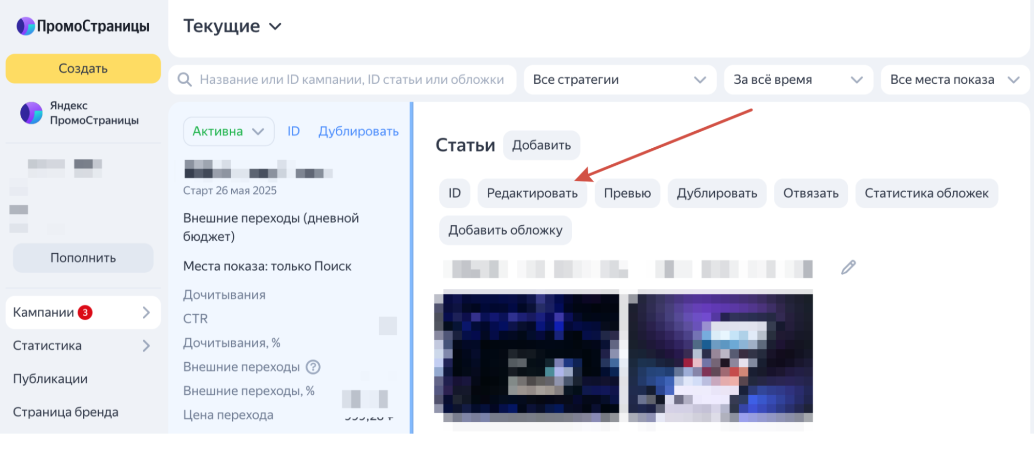Click the Статьи section heading

(x=466, y=145)
